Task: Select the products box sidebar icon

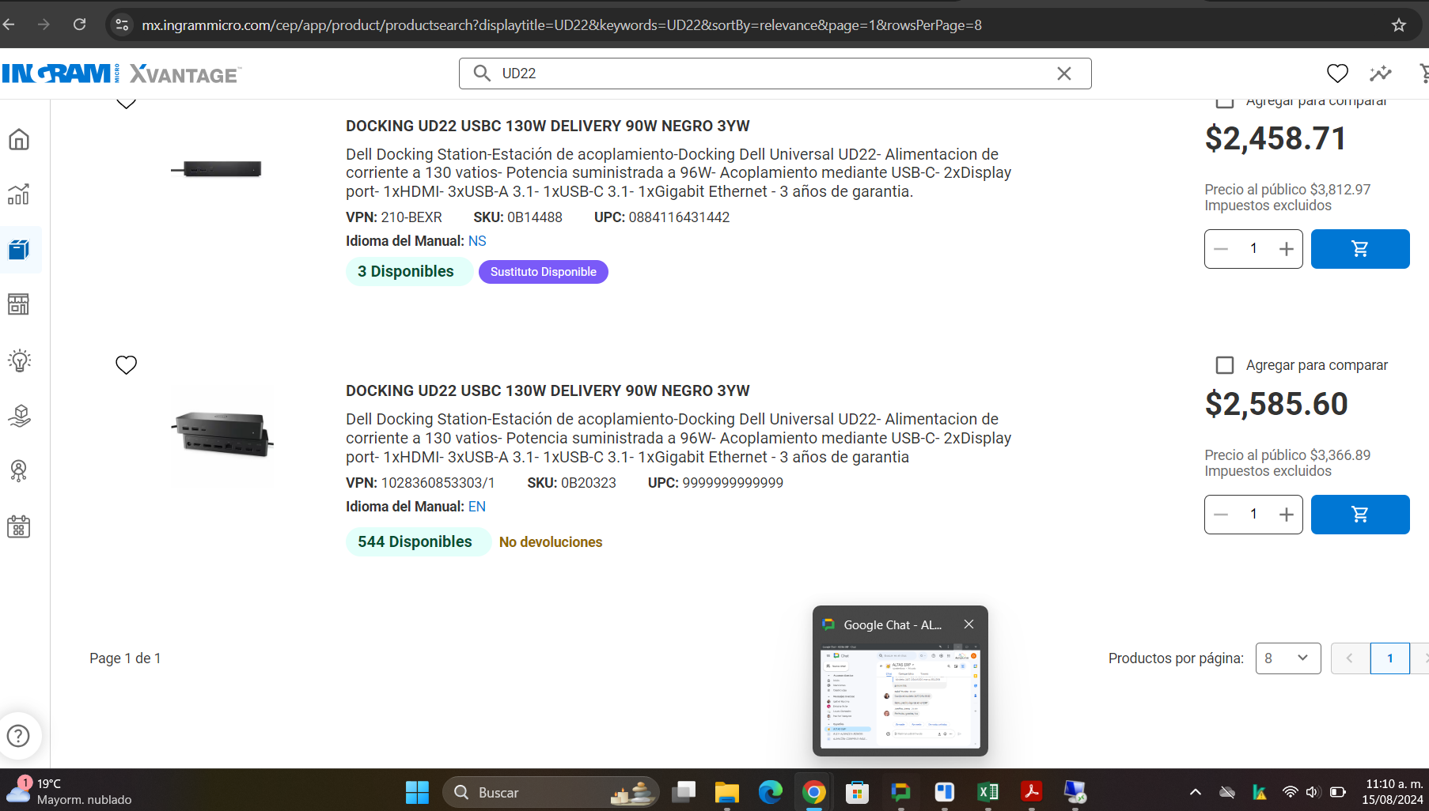Action: pos(19,250)
